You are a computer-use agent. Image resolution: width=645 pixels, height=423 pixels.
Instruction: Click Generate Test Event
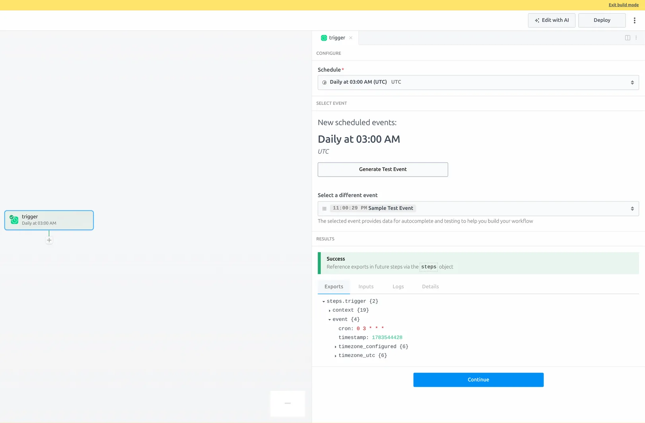[383, 169]
